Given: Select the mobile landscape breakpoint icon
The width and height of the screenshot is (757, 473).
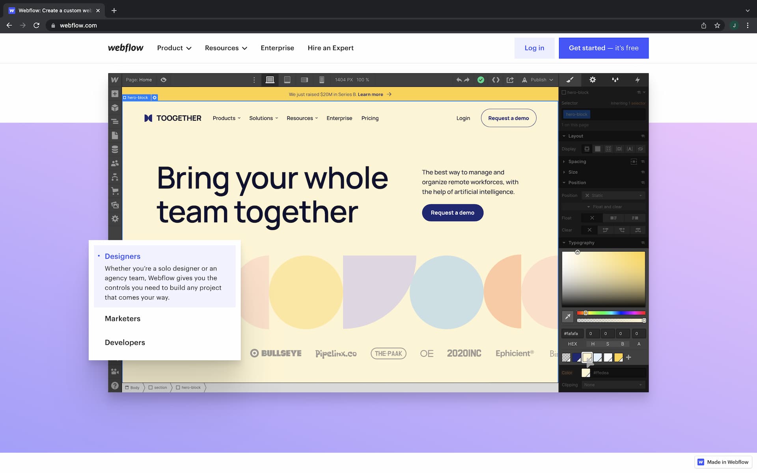Looking at the screenshot, I should click(x=304, y=80).
